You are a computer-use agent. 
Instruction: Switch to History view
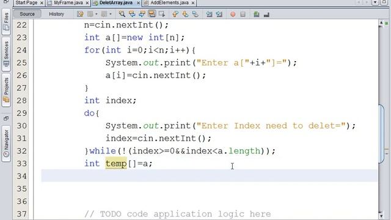(x=56, y=14)
